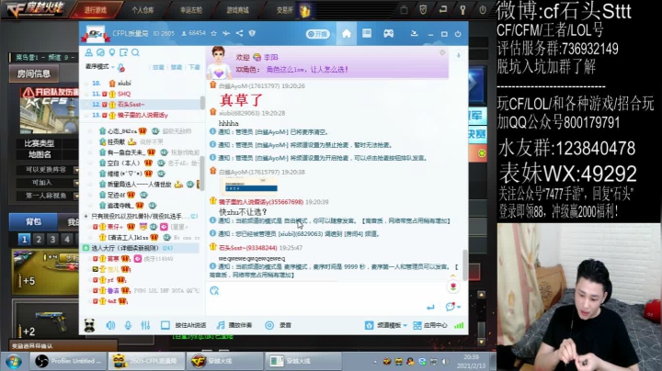Select the 选人大厅 sub-channel
Screen dimensions: 662x371
click(141, 248)
